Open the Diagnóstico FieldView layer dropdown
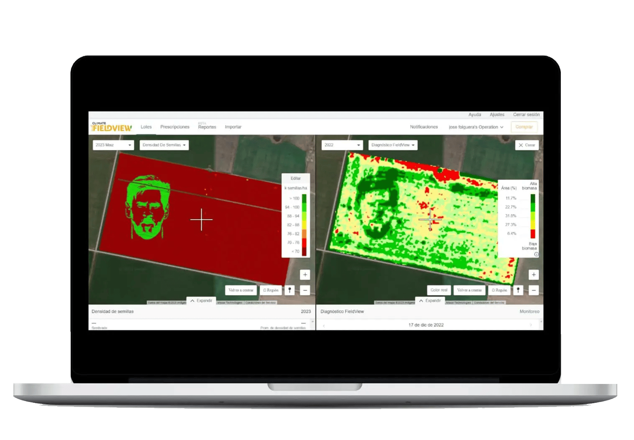 coord(393,145)
